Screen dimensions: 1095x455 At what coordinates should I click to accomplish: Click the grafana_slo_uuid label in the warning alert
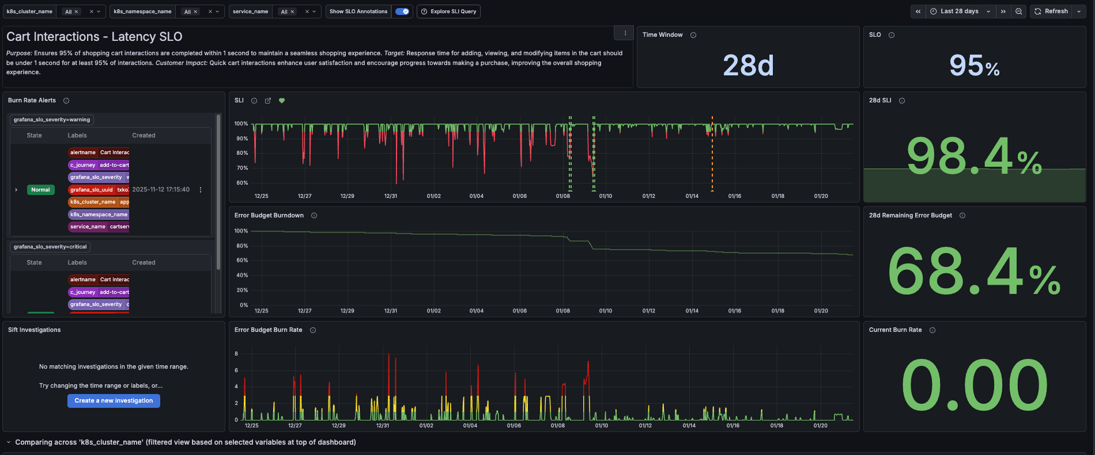pyautogui.click(x=99, y=190)
